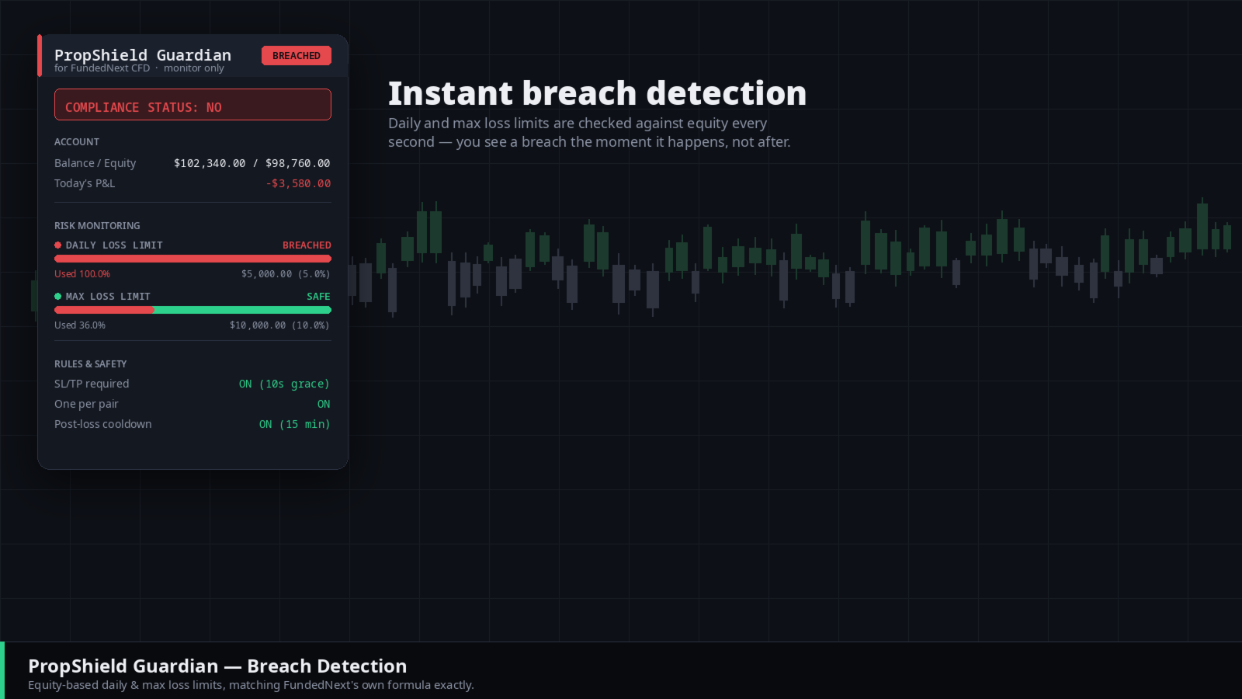Click the Compliance Status: NO banner
The width and height of the screenshot is (1242, 699).
click(193, 105)
